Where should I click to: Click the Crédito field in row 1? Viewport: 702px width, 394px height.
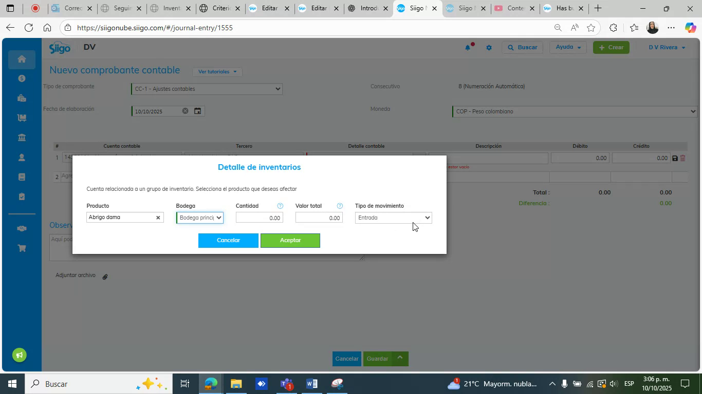point(641,159)
